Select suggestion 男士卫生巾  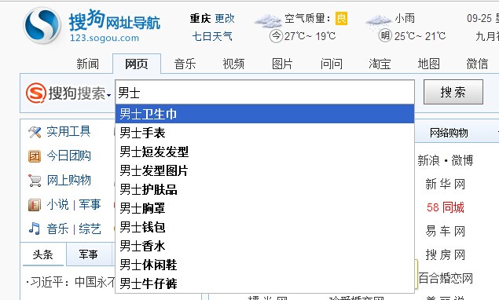(x=265, y=114)
